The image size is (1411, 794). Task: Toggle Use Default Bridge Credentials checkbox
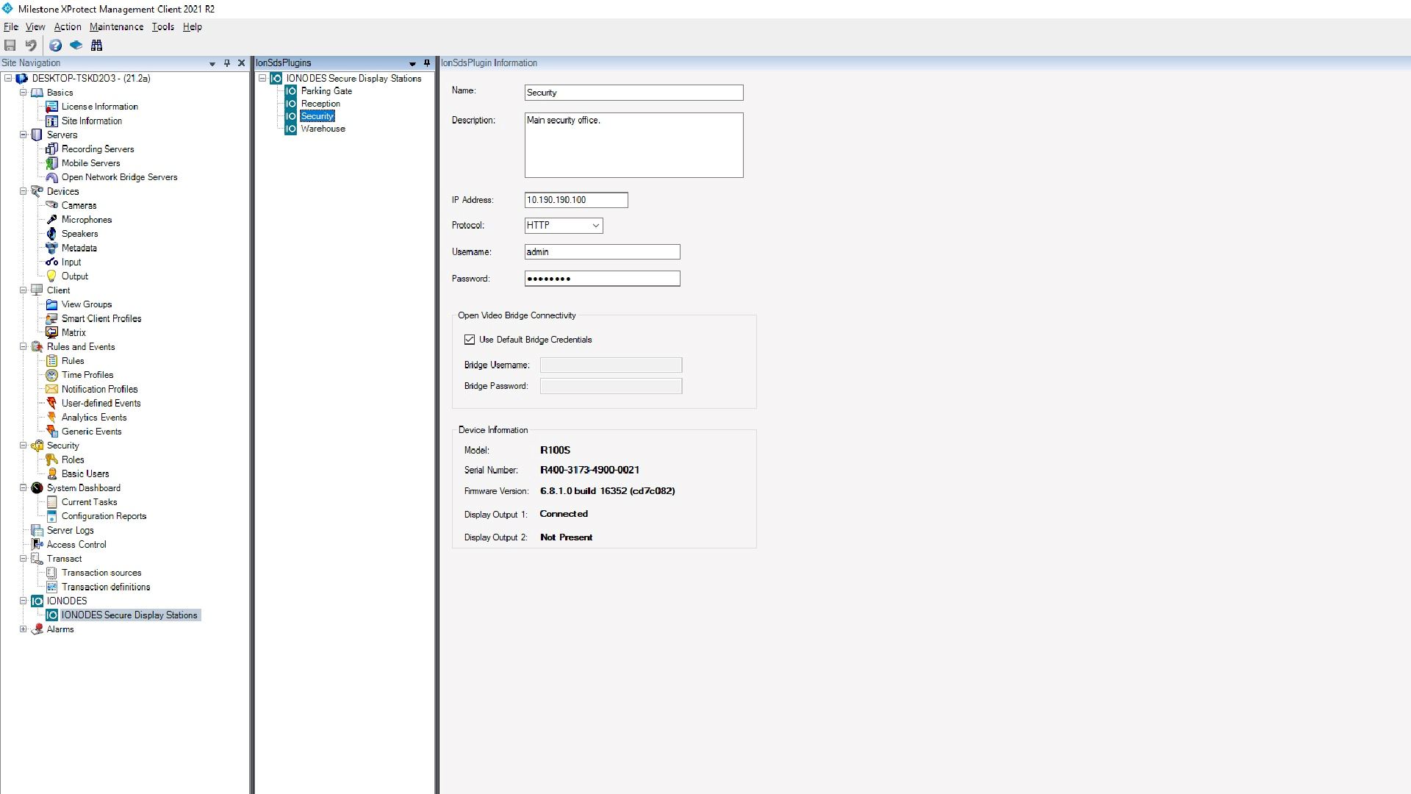click(x=469, y=340)
